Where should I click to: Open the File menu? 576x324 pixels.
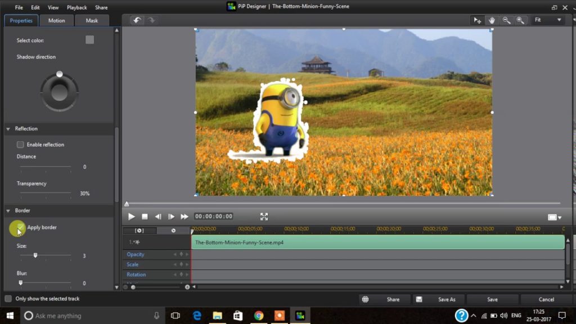click(x=19, y=7)
